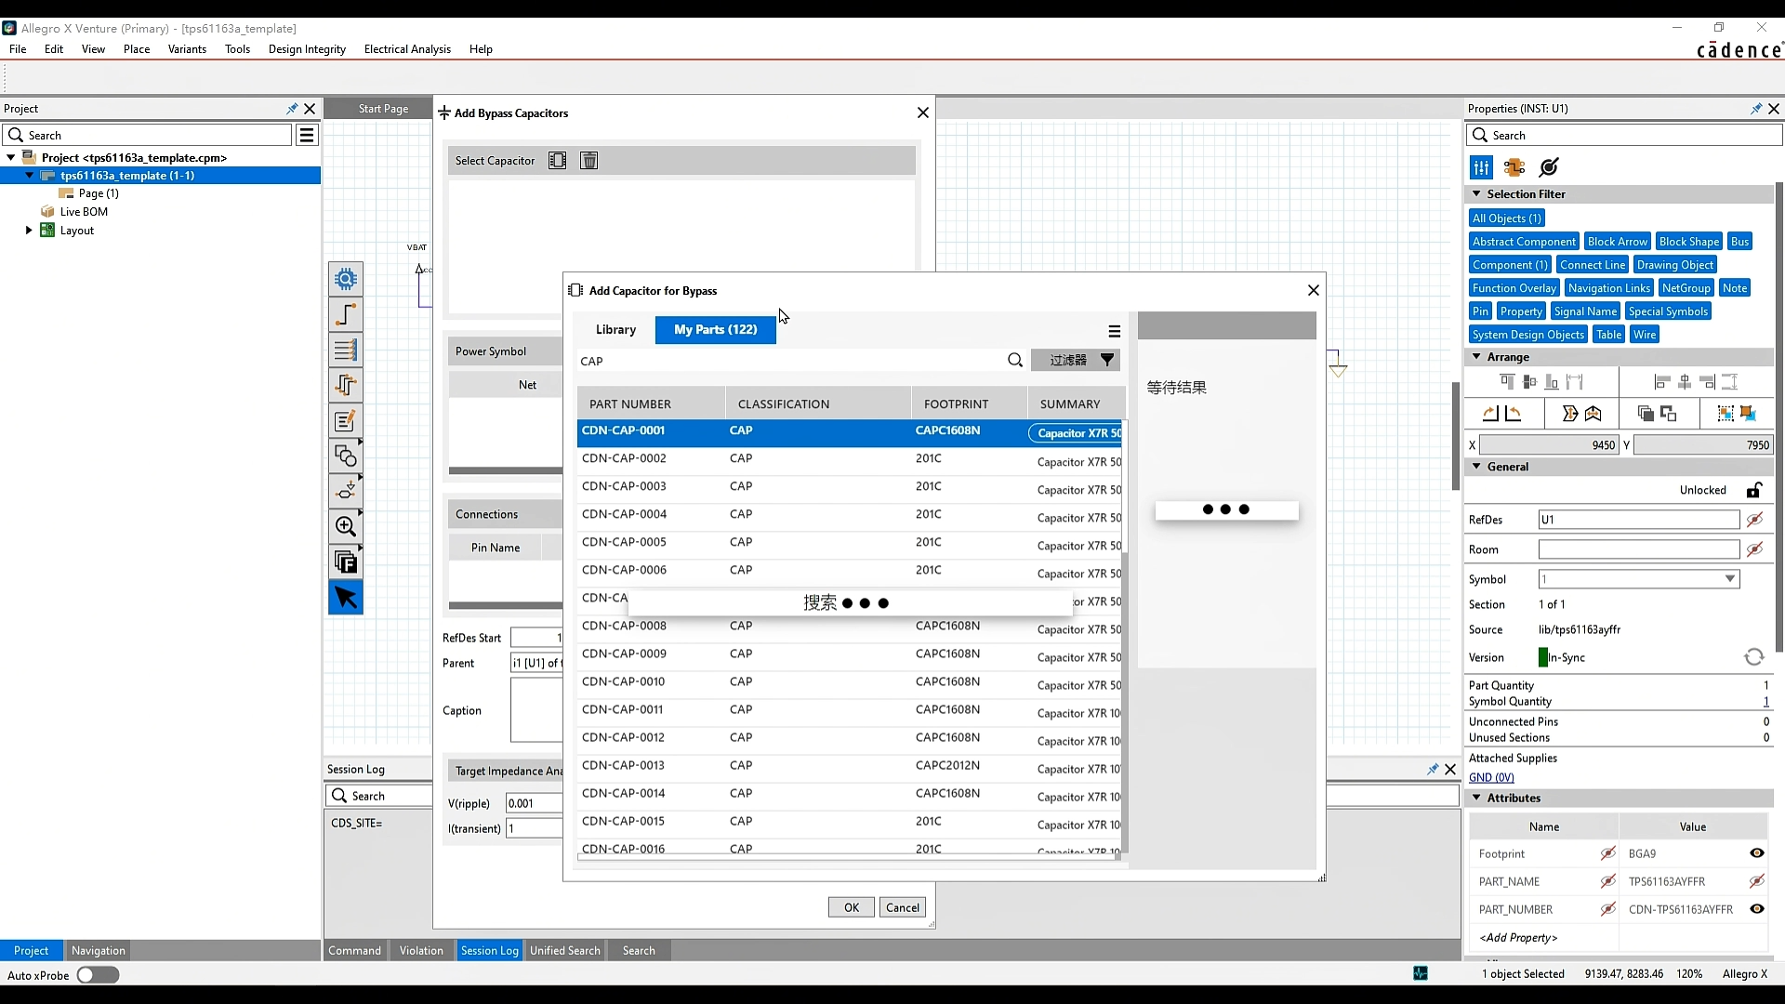Refresh the In-Sync version status

point(1754,657)
